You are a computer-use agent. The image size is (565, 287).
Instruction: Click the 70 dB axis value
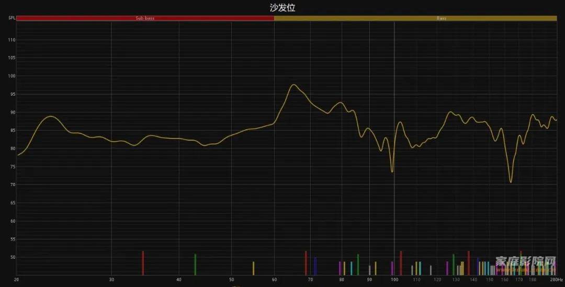13,185
